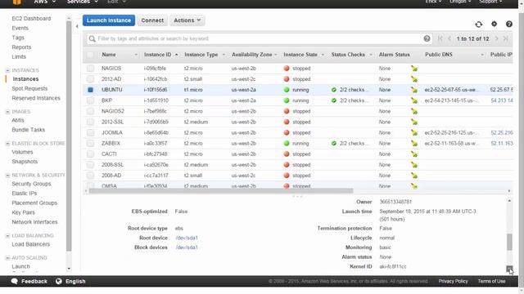Open the Availability Zone column dropdown arrow
The height and width of the screenshot is (294, 524).
click(276, 55)
